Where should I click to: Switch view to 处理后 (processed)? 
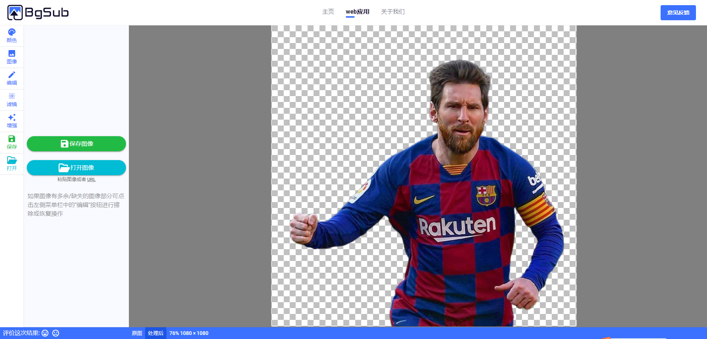click(155, 333)
